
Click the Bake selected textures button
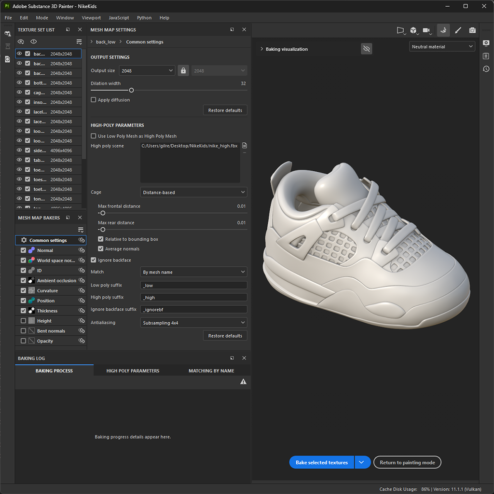point(321,462)
